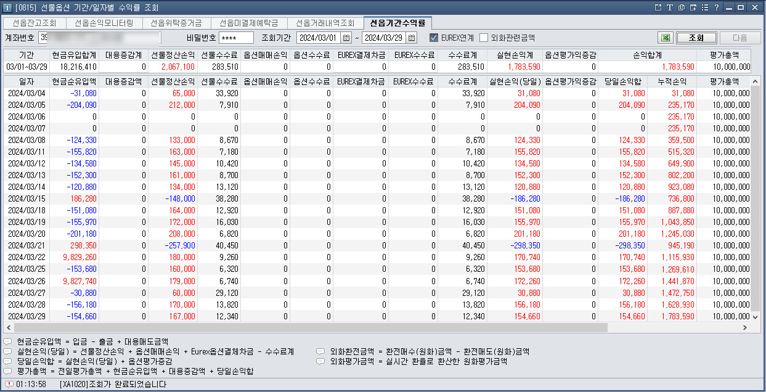Click the 03/01~03/29 period cell
Viewport: 766px width, 392px height.
pos(26,67)
